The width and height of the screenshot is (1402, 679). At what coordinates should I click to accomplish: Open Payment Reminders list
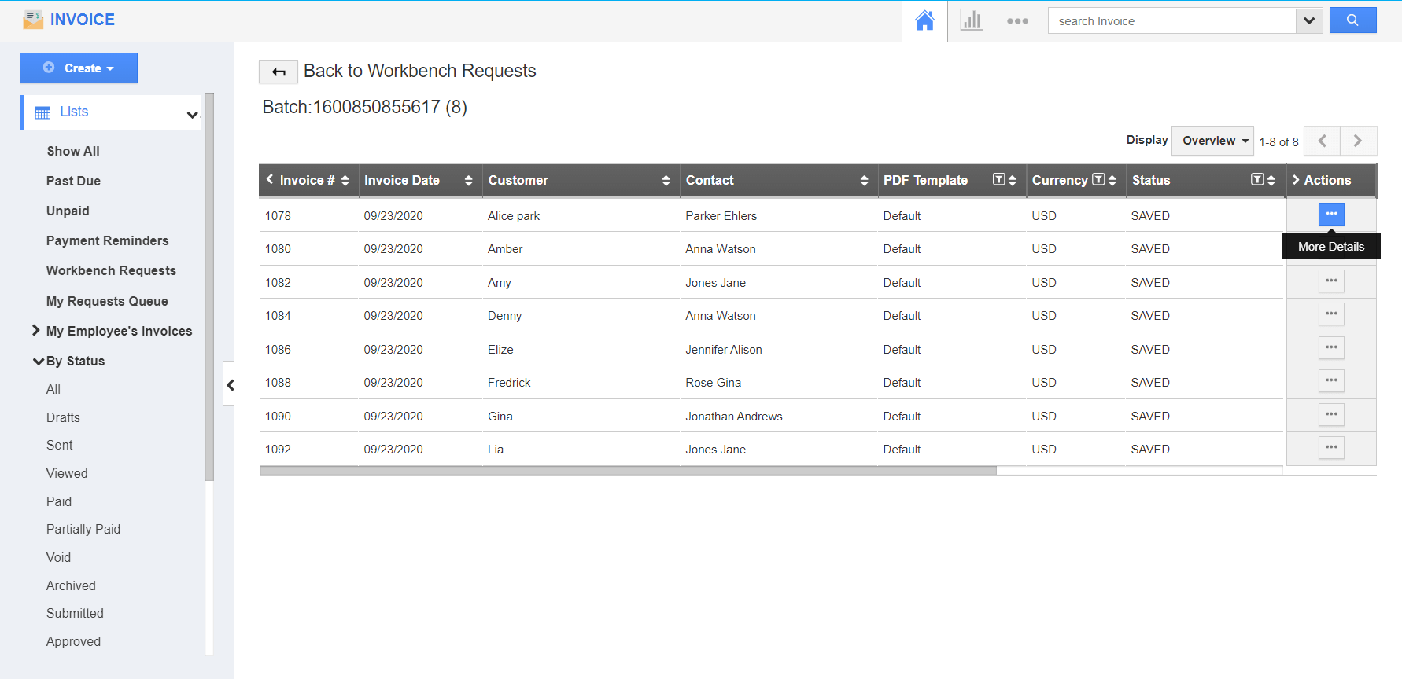(107, 240)
